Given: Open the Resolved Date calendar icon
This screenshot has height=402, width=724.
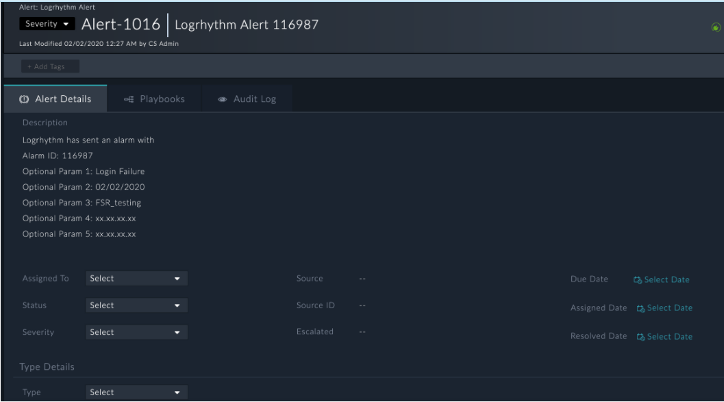Looking at the screenshot, I should [x=641, y=336].
